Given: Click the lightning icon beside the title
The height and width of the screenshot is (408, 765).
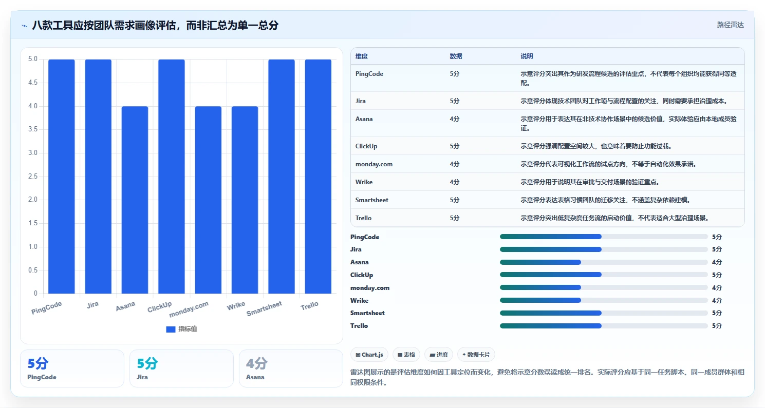Looking at the screenshot, I should pos(25,26).
